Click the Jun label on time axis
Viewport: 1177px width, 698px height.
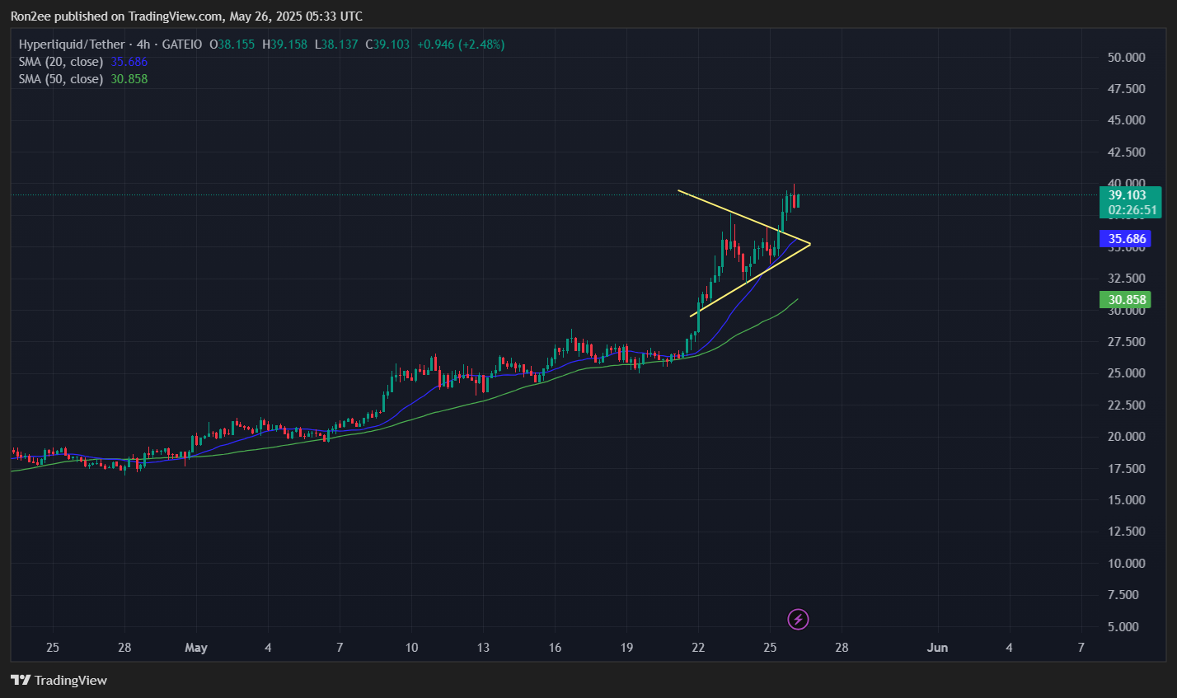(937, 648)
